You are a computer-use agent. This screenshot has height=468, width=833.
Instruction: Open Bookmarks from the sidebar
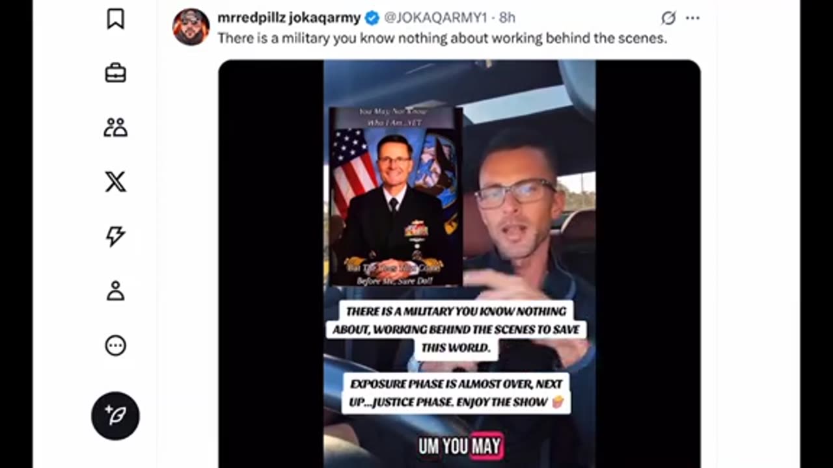[115, 19]
